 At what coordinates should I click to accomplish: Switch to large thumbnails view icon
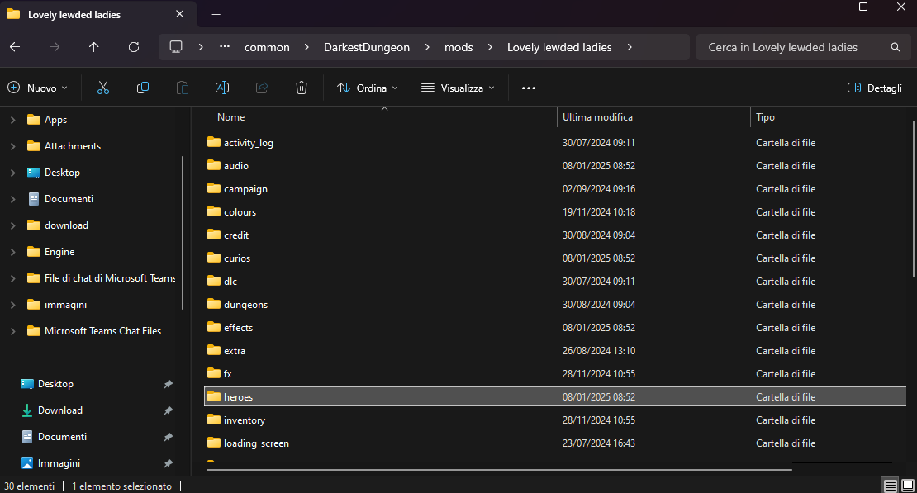[908, 486]
